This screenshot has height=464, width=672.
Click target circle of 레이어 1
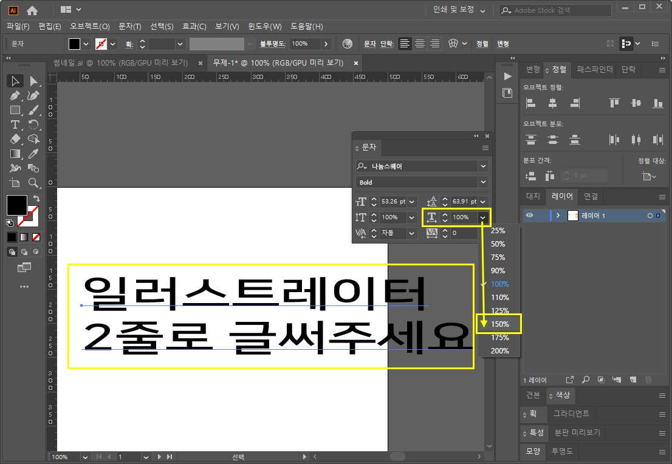(x=650, y=216)
